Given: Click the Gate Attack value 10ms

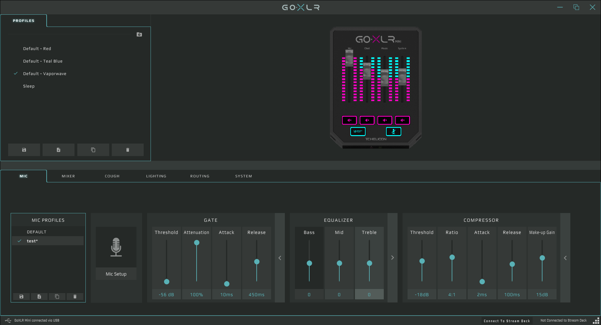Looking at the screenshot, I should pyautogui.click(x=227, y=295).
